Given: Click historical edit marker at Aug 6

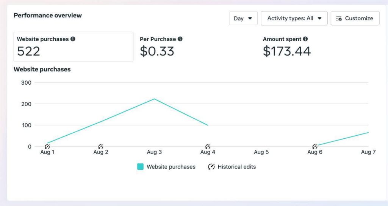Looking at the screenshot, I should pyautogui.click(x=314, y=146).
